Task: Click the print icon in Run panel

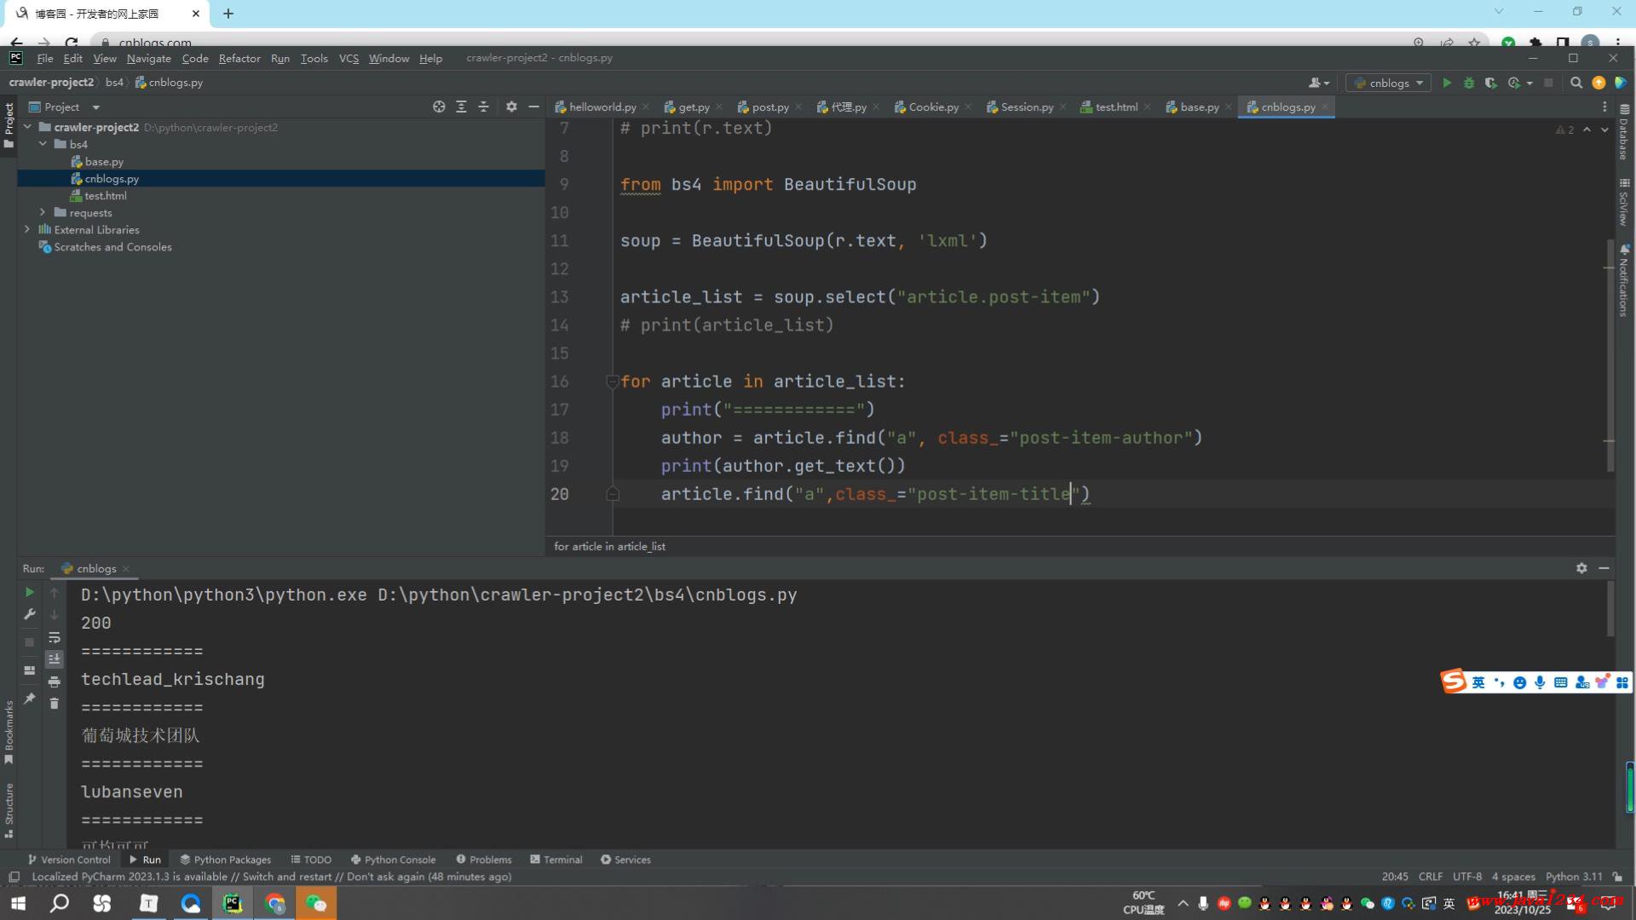Action: [x=55, y=681]
